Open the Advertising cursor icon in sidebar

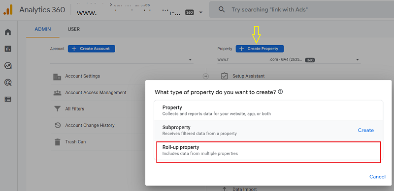8,82
